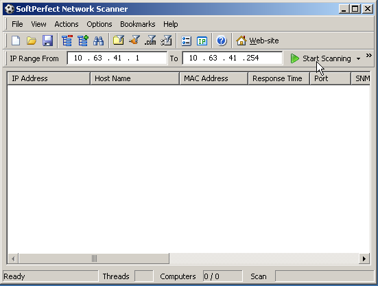The height and width of the screenshot is (286, 378).
Task: Expand all tree items icon with green plus
Action: tap(83, 41)
